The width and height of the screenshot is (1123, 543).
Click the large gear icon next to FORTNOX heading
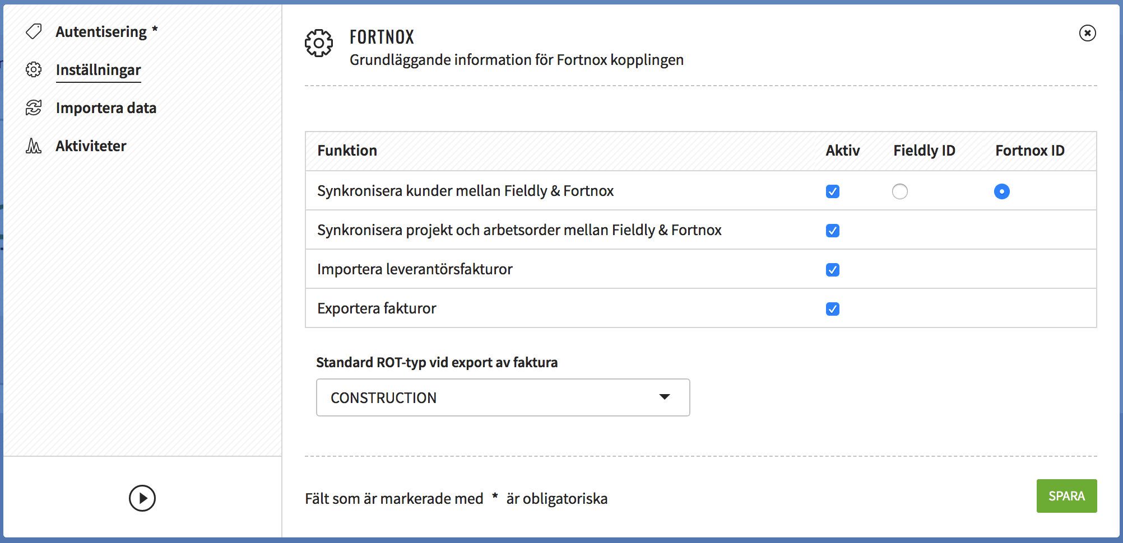319,43
